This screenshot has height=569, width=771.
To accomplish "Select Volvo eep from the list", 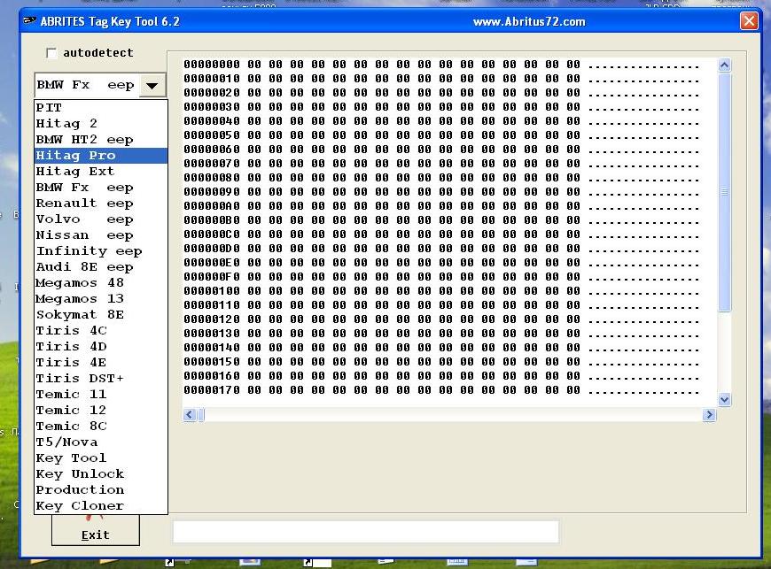I will coord(101,219).
